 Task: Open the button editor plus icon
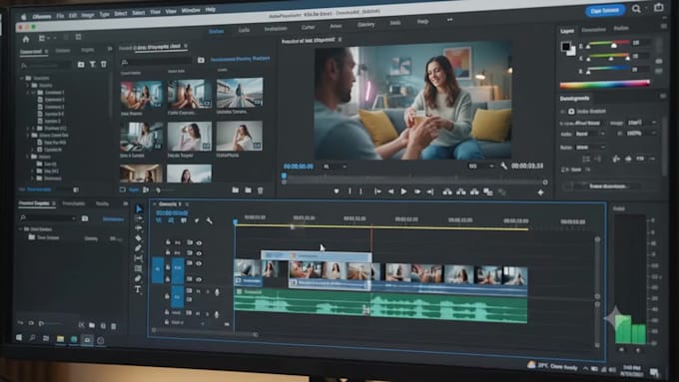(x=540, y=192)
